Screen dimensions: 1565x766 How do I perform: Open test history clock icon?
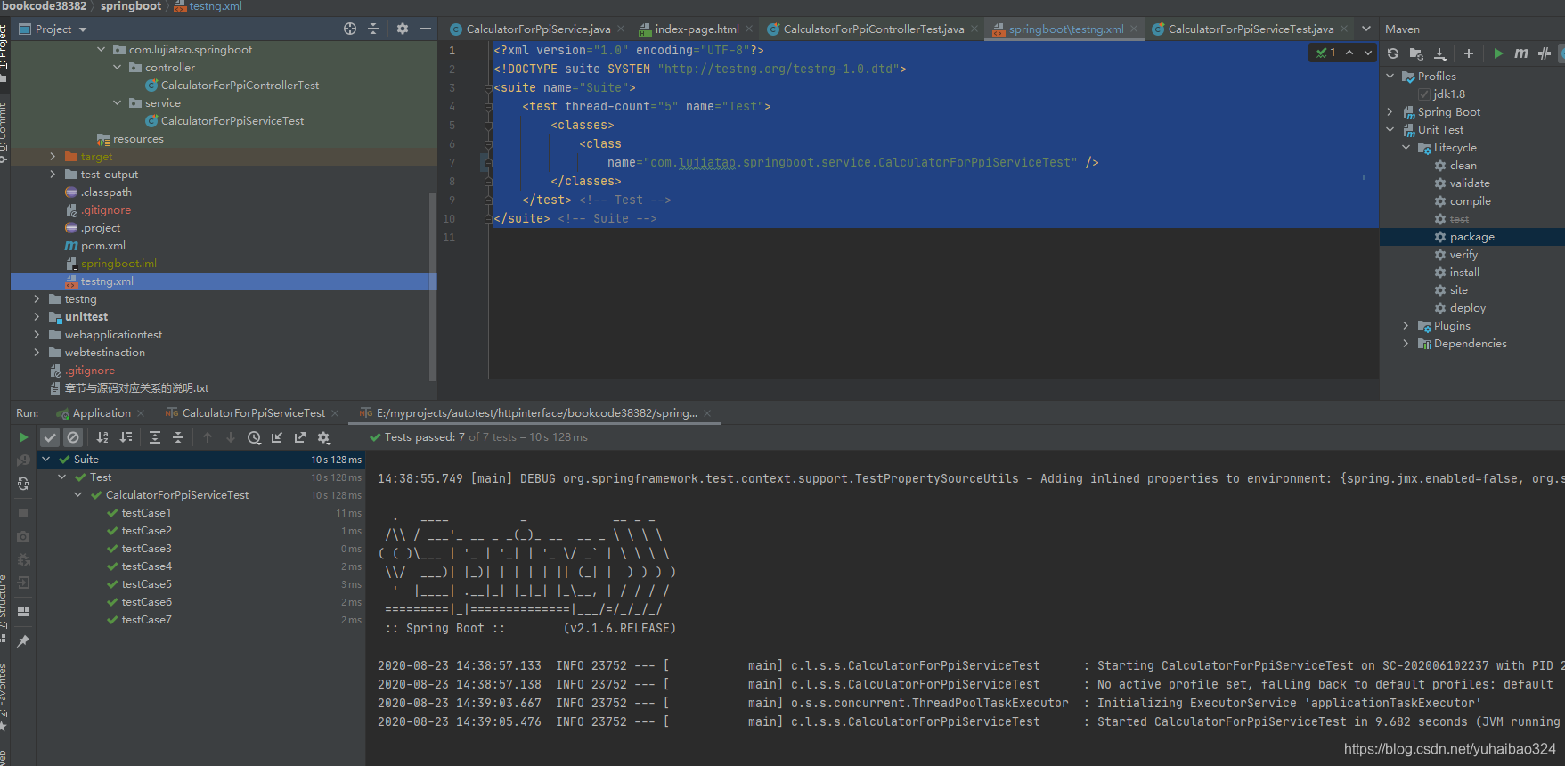coord(254,437)
